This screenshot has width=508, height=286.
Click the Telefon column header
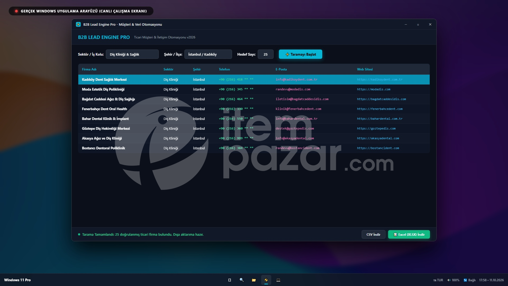coord(224,69)
